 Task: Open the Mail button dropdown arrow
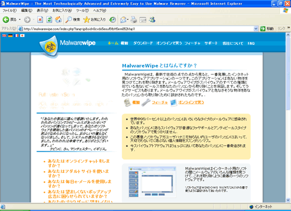tap(128, 20)
